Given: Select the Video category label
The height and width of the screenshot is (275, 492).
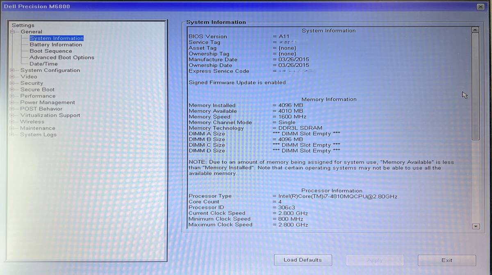Looking at the screenshot, I should click(29, 77).
